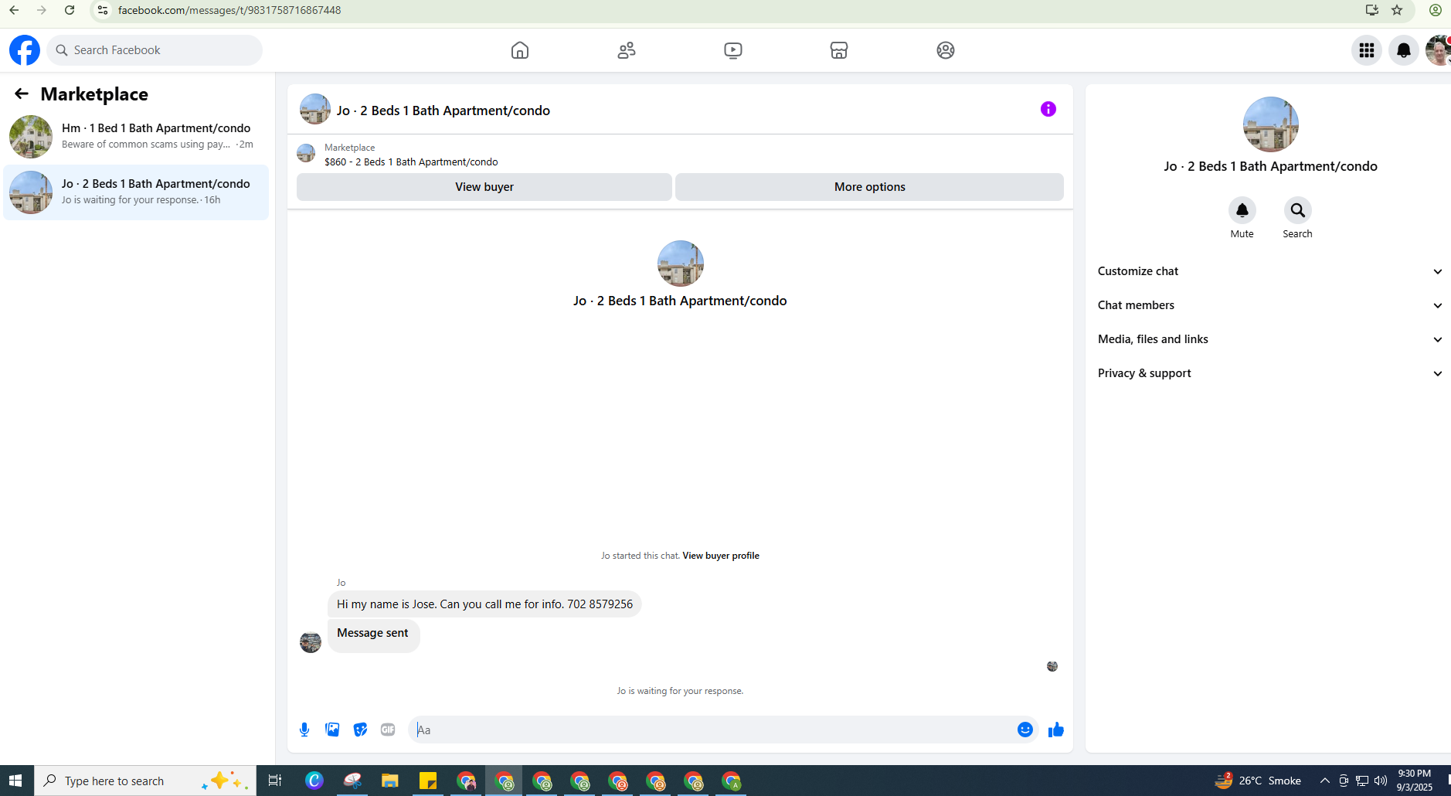Open the Marketplace store icon
1451x796 pixels.
click(x=839, y=50)
